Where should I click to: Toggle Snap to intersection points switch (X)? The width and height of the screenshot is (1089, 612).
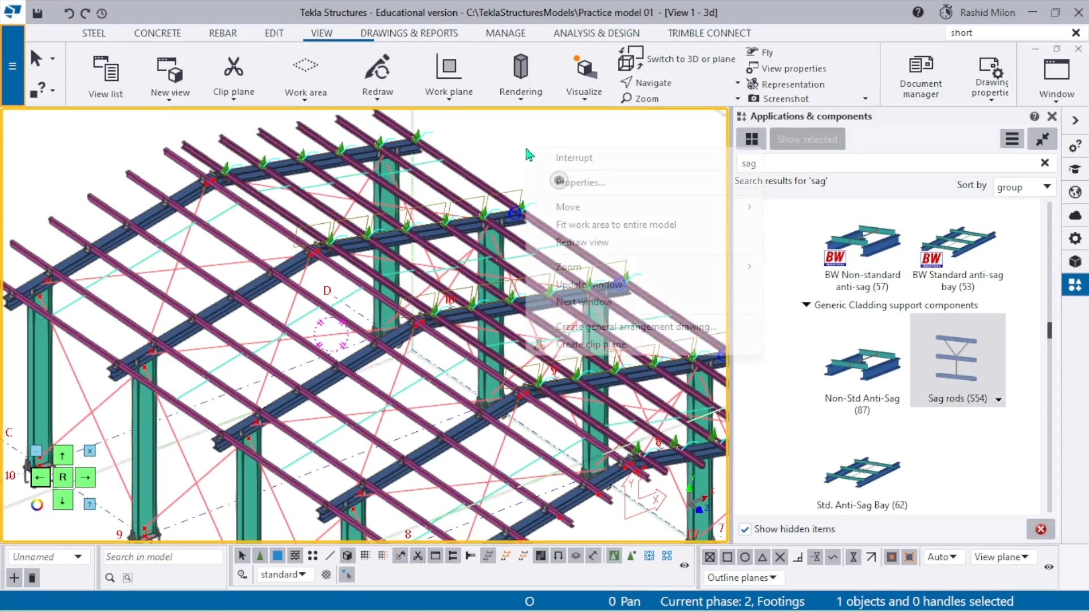(780, 557)
